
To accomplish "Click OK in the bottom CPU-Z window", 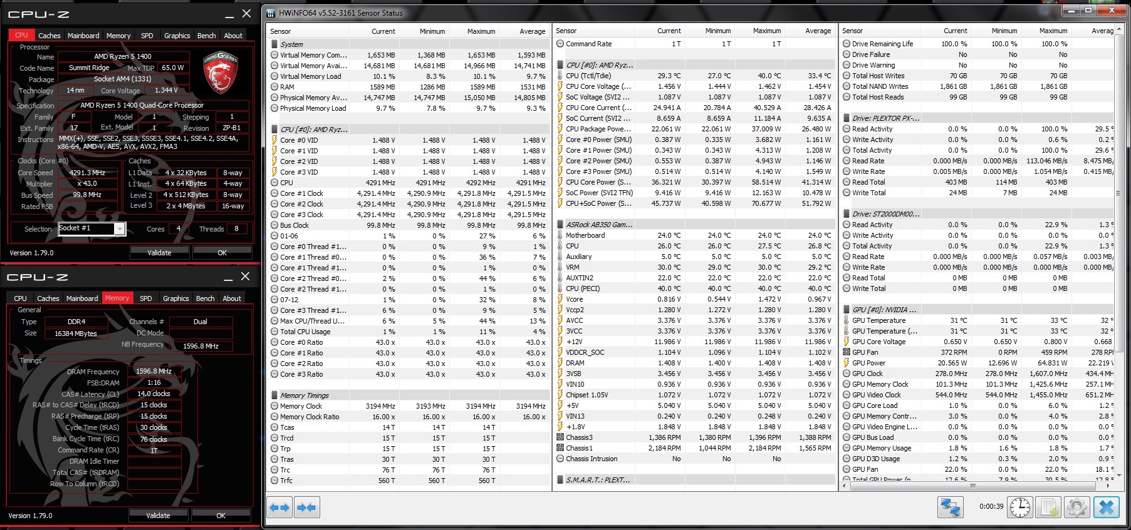I will click(221, 516).
